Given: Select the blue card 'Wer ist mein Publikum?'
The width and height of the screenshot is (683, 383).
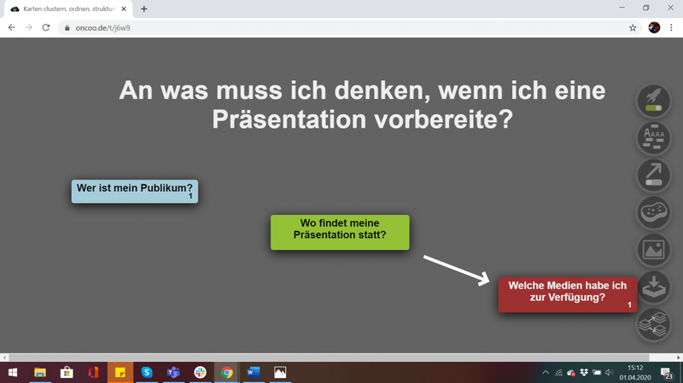Looking at the screenshot, I should (134, 190).
